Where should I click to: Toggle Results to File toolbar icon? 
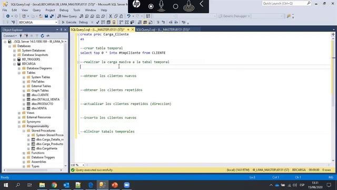pyautogui.click(x=151, y=22)
